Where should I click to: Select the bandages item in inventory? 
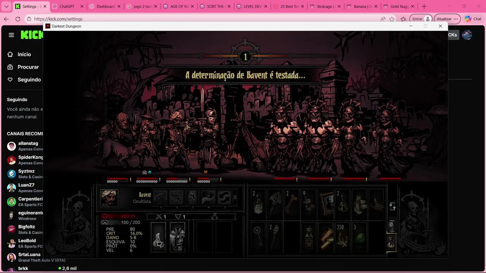pos(359,203)
